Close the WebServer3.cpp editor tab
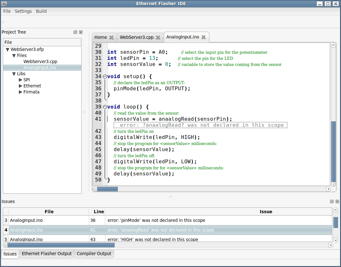 (x=158, y=37)
